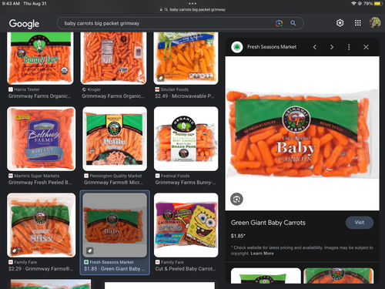
Task: Tap the address bar showing search query
Action: click(x=192, y=10)
